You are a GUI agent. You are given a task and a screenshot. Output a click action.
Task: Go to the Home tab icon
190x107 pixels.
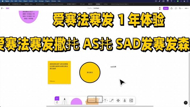tap(9, 4)
